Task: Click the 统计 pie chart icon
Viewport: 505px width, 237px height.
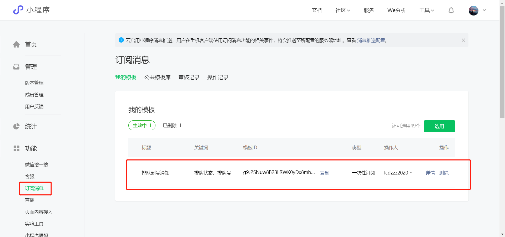Action: (x=16, y=126)
